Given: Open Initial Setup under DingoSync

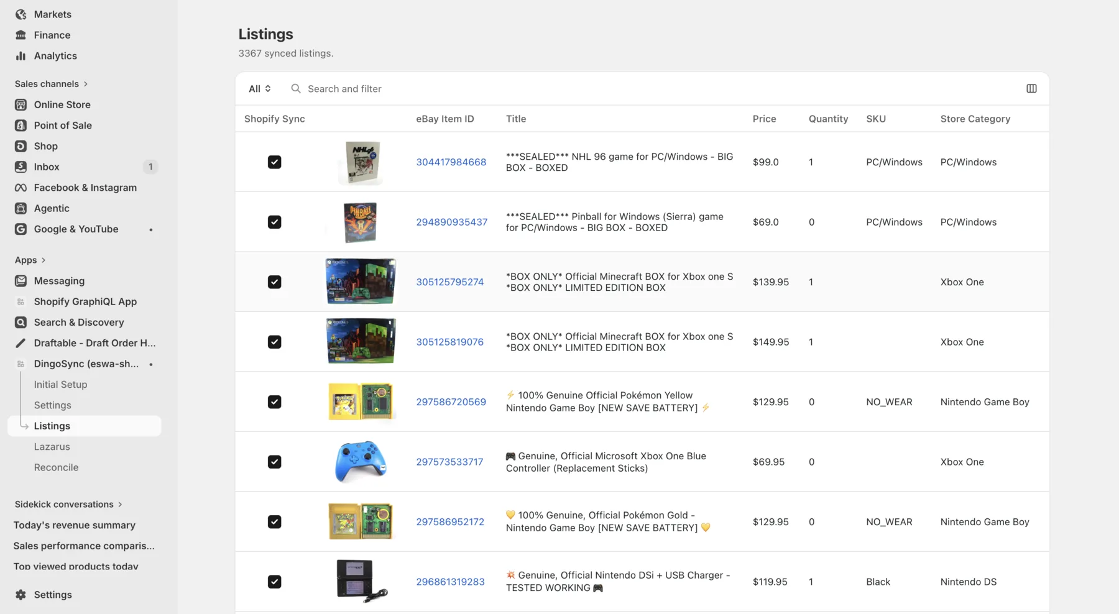Looking at the screenshot, I should (60, 385).
